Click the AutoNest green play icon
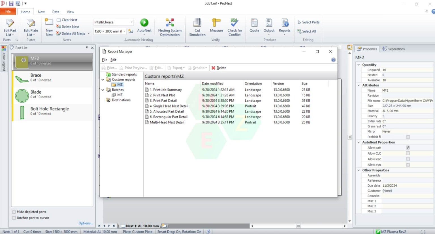 144,23
